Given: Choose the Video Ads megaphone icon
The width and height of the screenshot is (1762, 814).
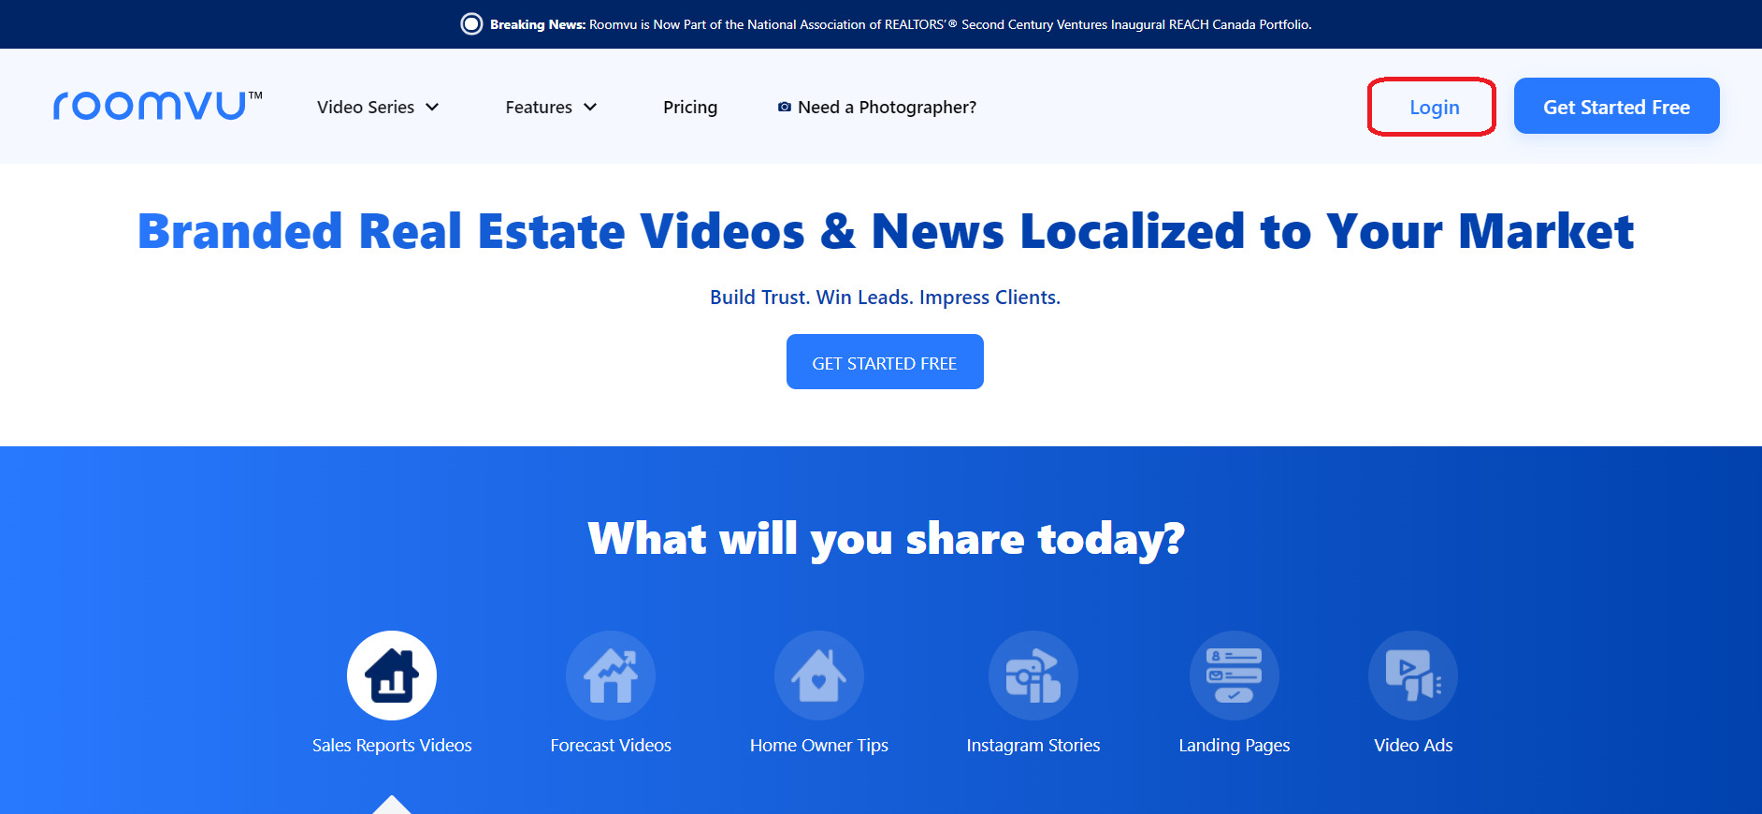Looking at the screenshot, I should tap(1412, 676).
